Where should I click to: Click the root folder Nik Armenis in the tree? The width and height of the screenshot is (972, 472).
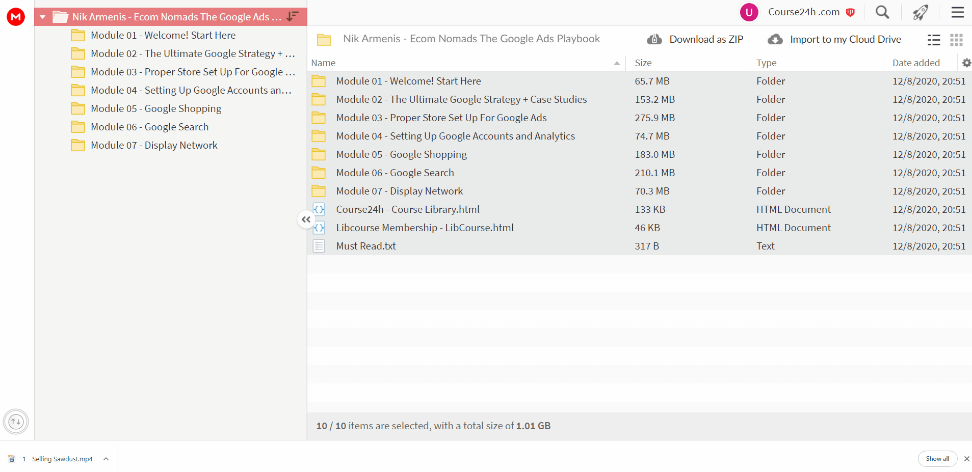coord(176,17)
